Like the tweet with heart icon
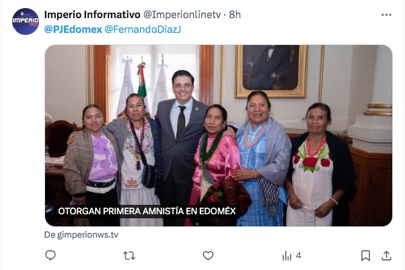Viewport: 405px width, 270px height. coord(208,255)
